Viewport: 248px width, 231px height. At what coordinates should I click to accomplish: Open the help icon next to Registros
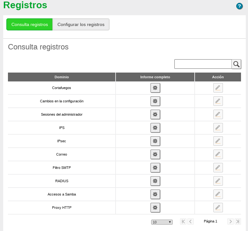[239, 6]
